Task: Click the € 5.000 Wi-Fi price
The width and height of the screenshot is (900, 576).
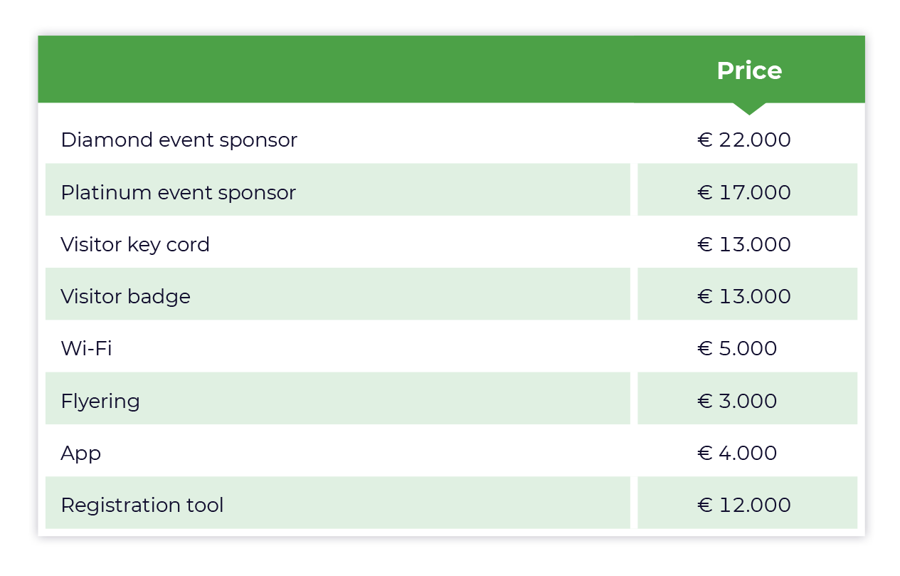Action: tap(737, 348)
